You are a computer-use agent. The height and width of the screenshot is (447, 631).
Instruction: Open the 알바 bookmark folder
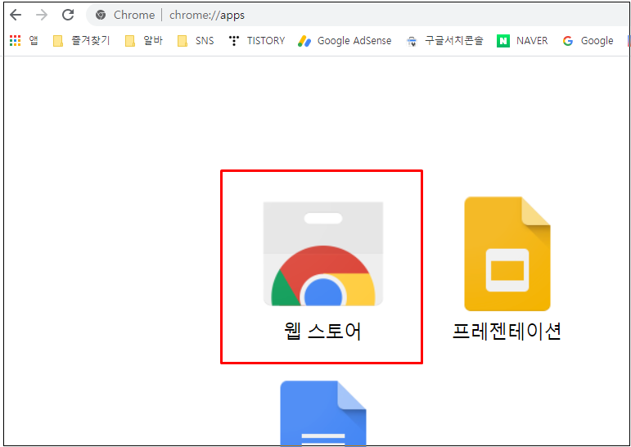(144, 41)
